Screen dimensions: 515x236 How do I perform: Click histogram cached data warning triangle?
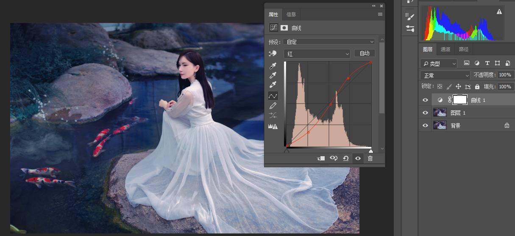click(x=499, y=11)
